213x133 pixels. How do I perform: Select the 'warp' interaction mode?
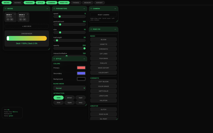coord(81,102)
